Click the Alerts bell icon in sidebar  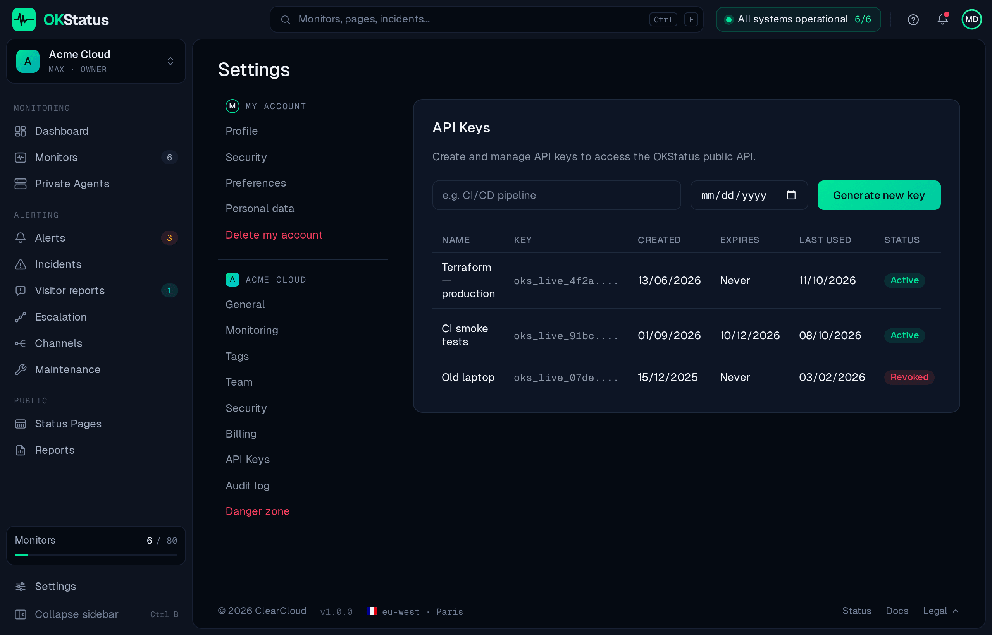(20, 238)
